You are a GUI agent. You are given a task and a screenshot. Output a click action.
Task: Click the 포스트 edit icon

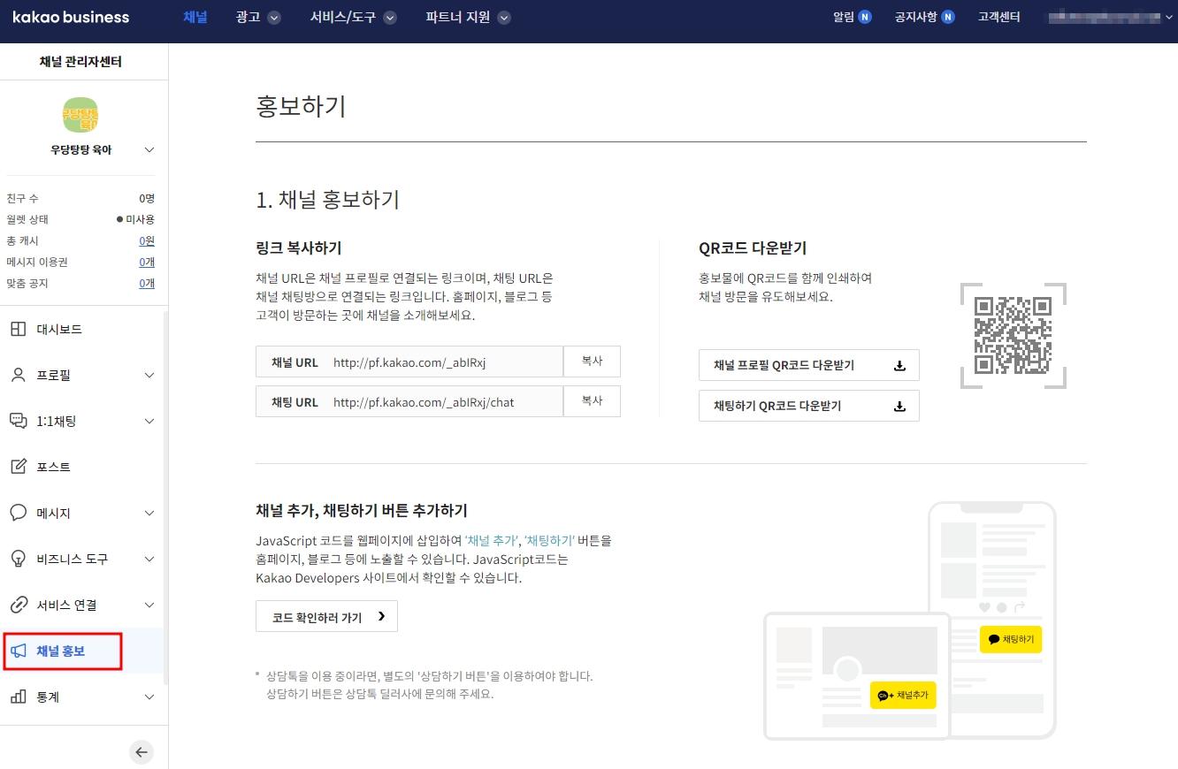pos(18,467)
